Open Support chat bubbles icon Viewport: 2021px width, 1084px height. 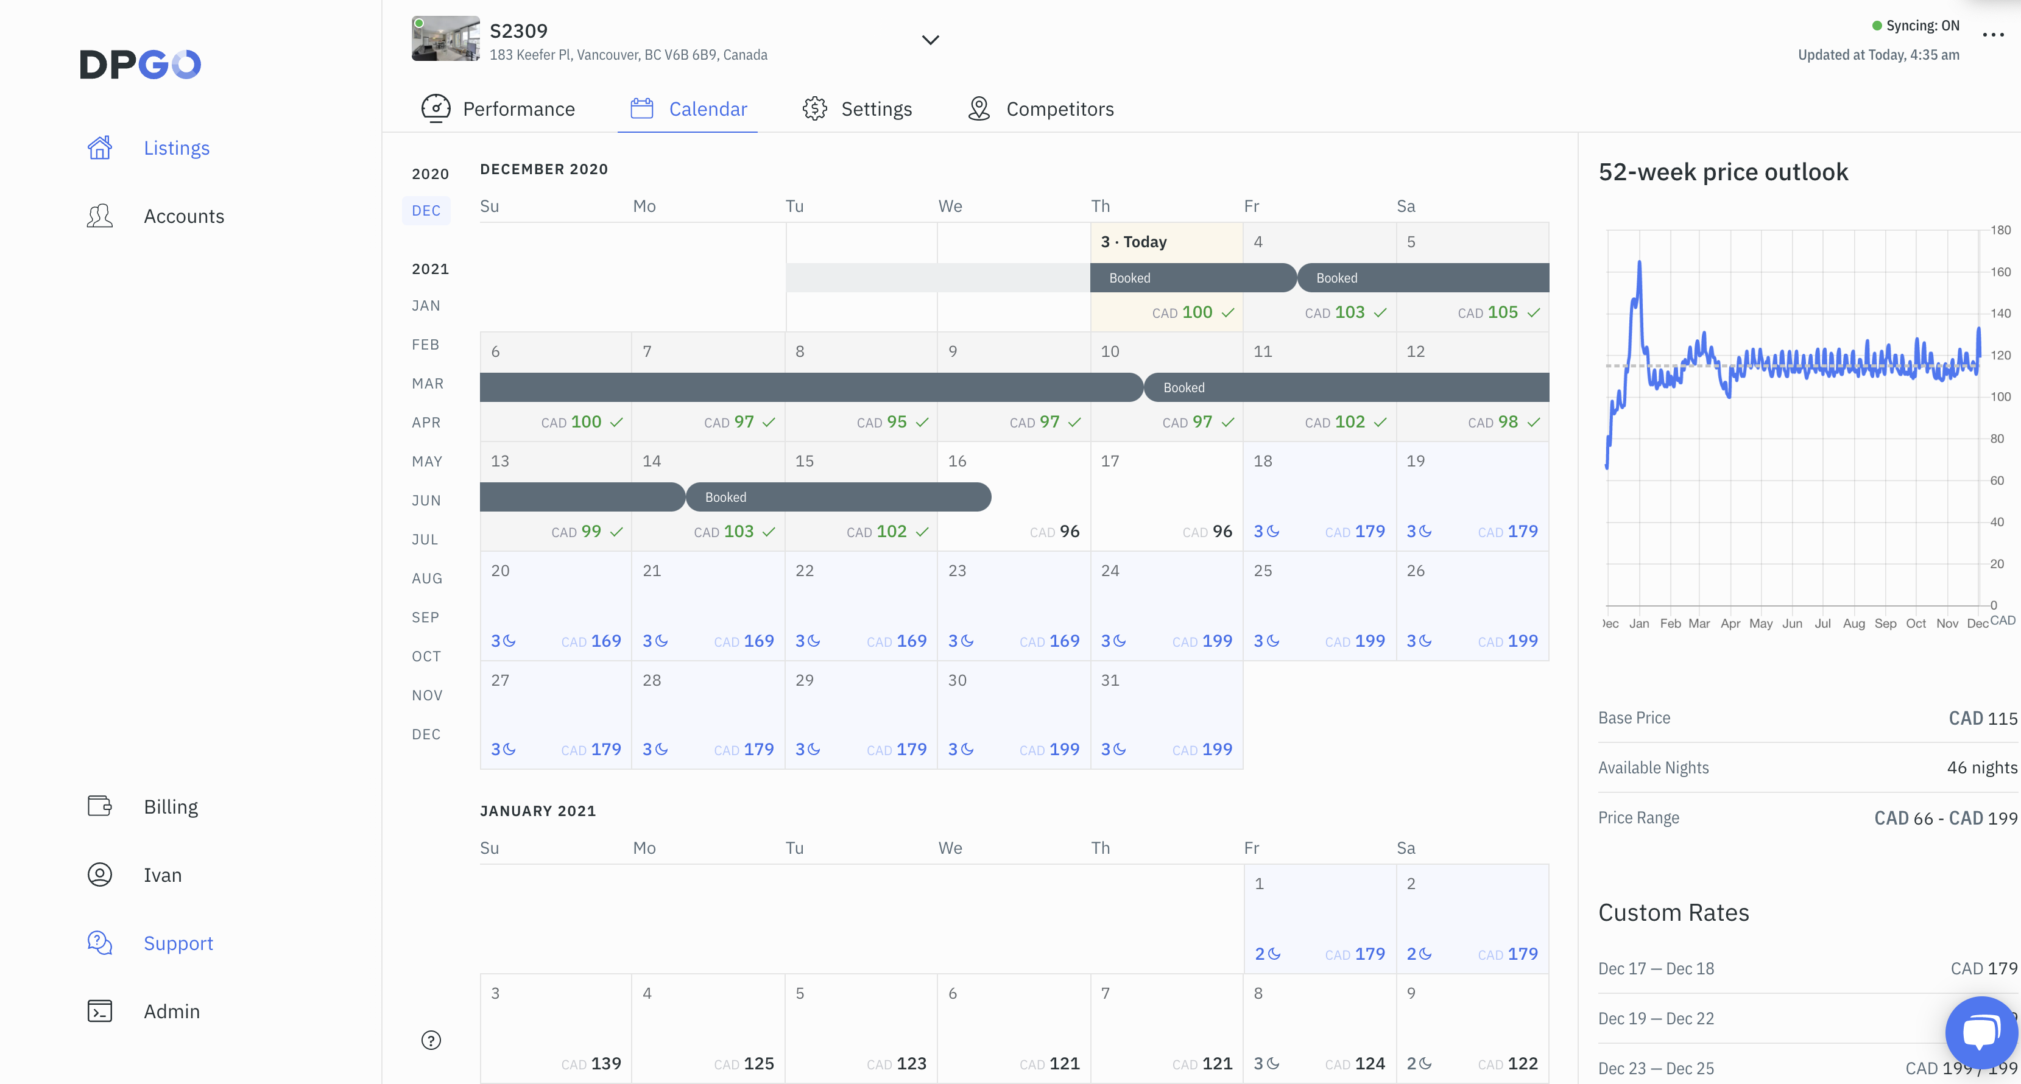(100, 942)
